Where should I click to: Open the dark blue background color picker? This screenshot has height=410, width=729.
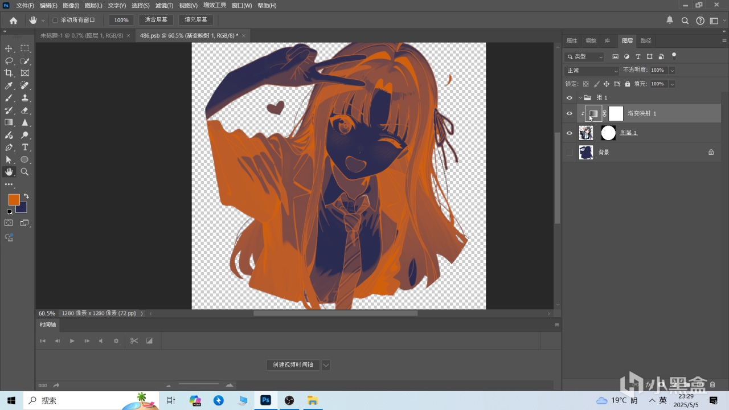(23, 209)
